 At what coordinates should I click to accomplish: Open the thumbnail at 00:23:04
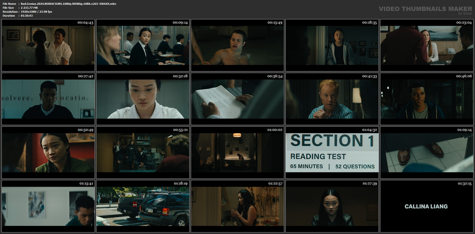(427, 45)
